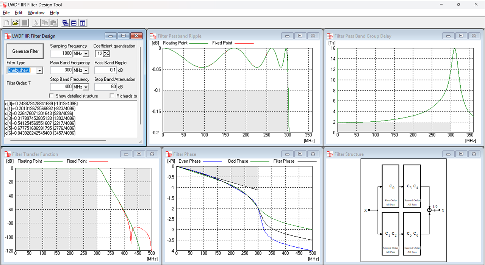The image size is (485, 265).
Task: Toggle the Richards checkbox
Action: (112, 96)
